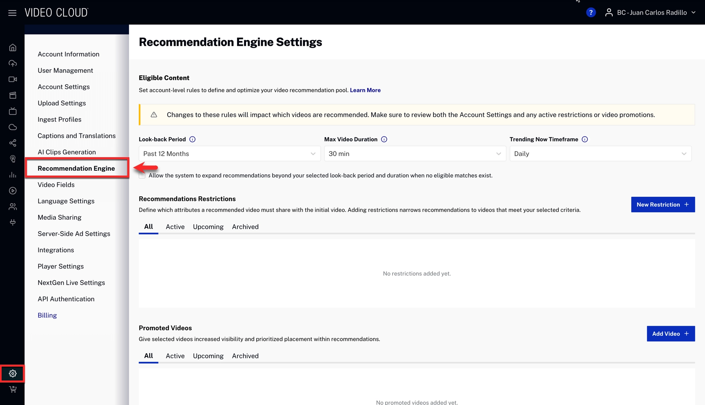Open the Home dashboard icon

[x=12, y=47]
